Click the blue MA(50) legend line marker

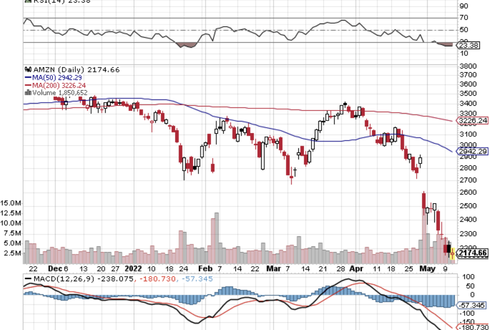(x=27, y=78)
